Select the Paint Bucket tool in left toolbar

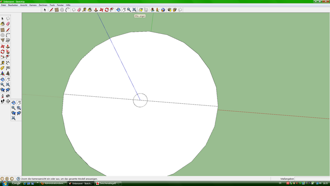(2, 24)
